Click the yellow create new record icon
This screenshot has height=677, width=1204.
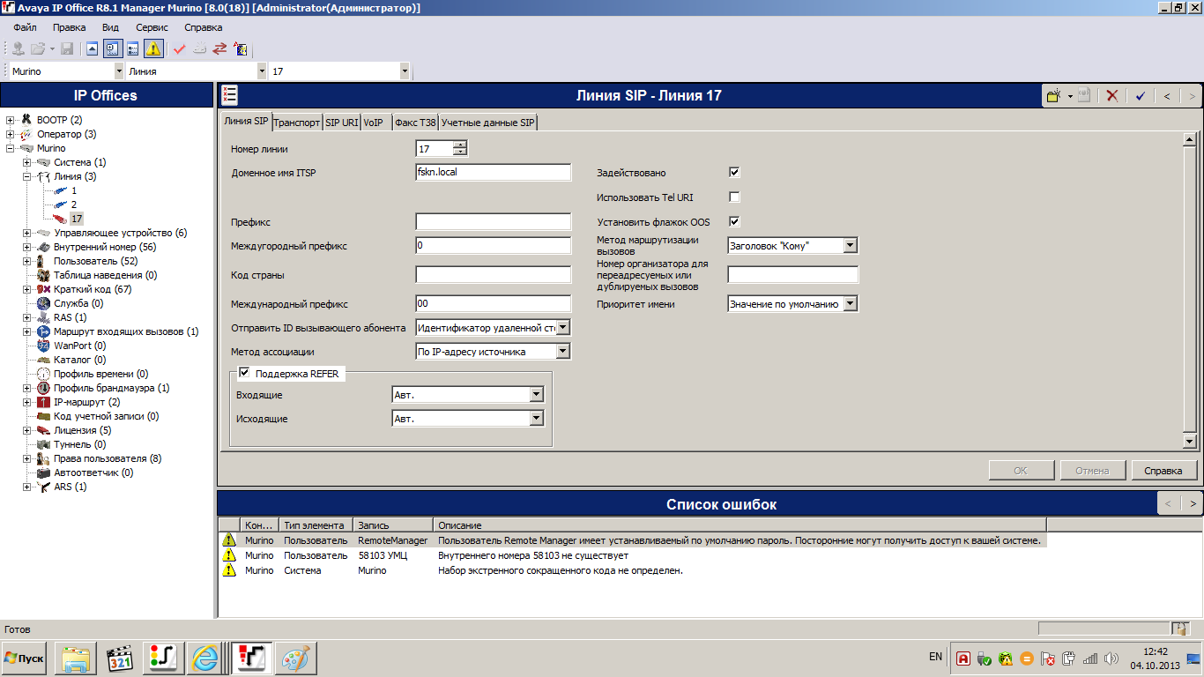pos(1053,96)
